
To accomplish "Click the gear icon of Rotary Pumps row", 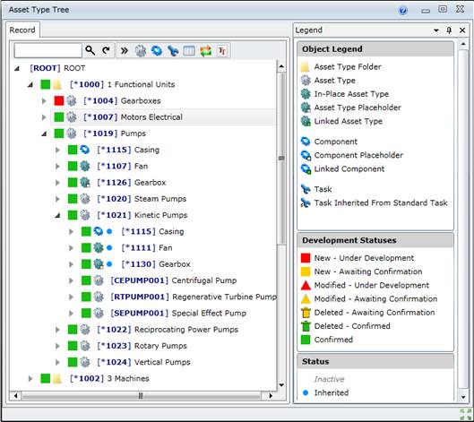I will click(x=85, y=346).
